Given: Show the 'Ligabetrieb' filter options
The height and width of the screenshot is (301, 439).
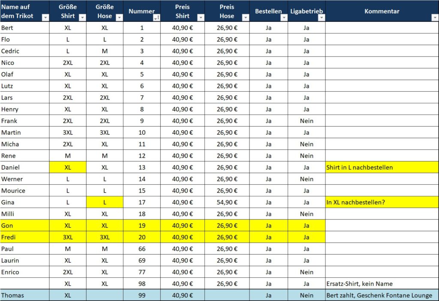Looking at the screenshot, I should click(321, 18).
